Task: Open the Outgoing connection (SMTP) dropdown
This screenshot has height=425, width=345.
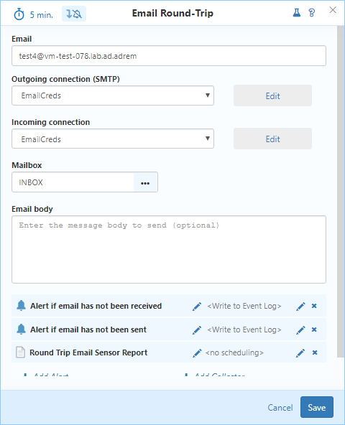Action: (x=113, y=95)
